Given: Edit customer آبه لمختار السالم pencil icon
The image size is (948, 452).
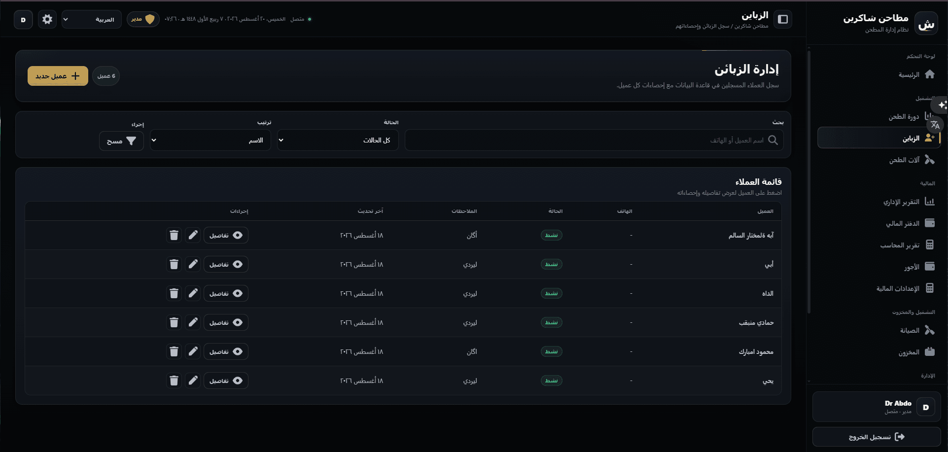Looking at the screenshot, I should [x=193, y=235].
